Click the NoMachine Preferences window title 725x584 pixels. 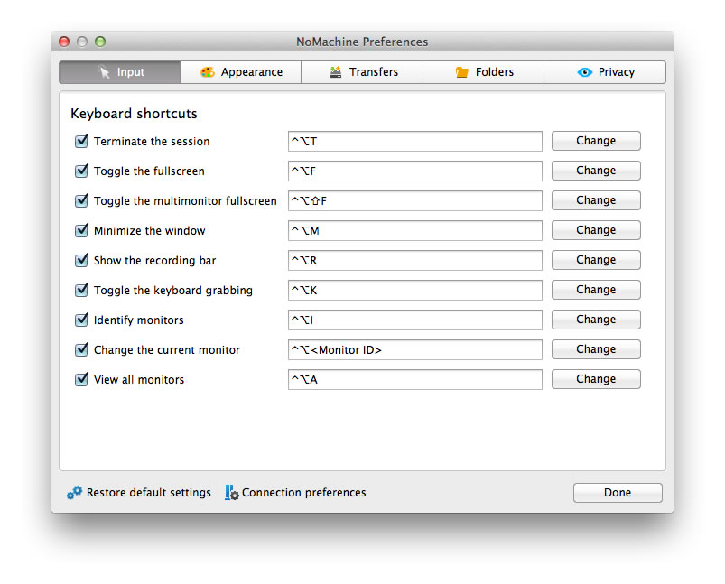tap(362, 42)
